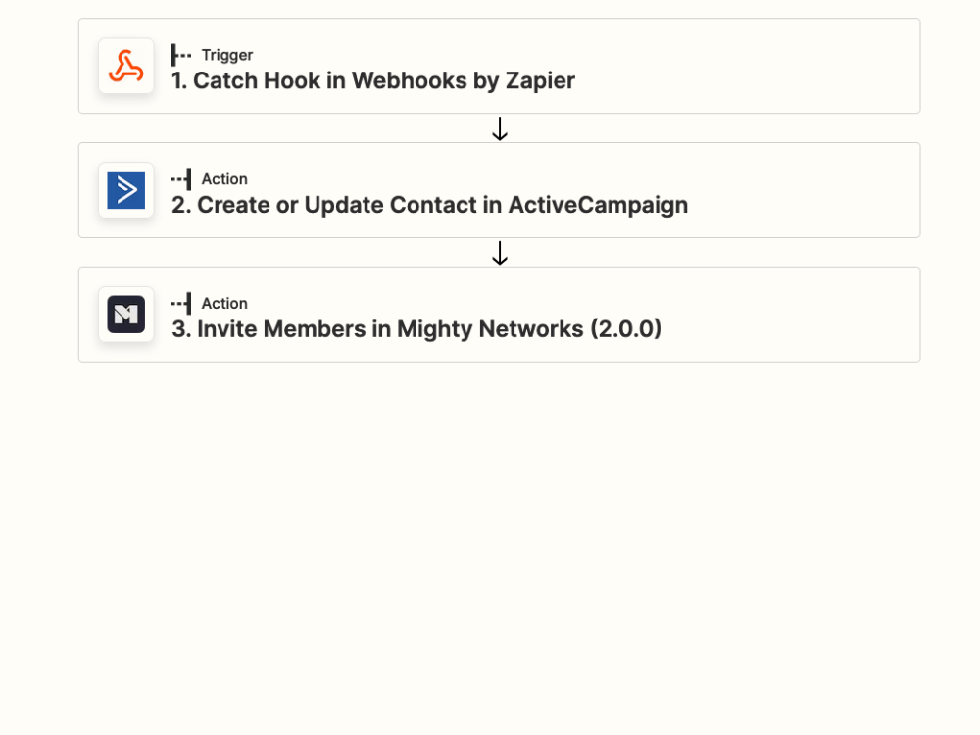This screenshot has height=735, width=980.
Task: Click the Trigger label on step 1
Action: (225, 55)
